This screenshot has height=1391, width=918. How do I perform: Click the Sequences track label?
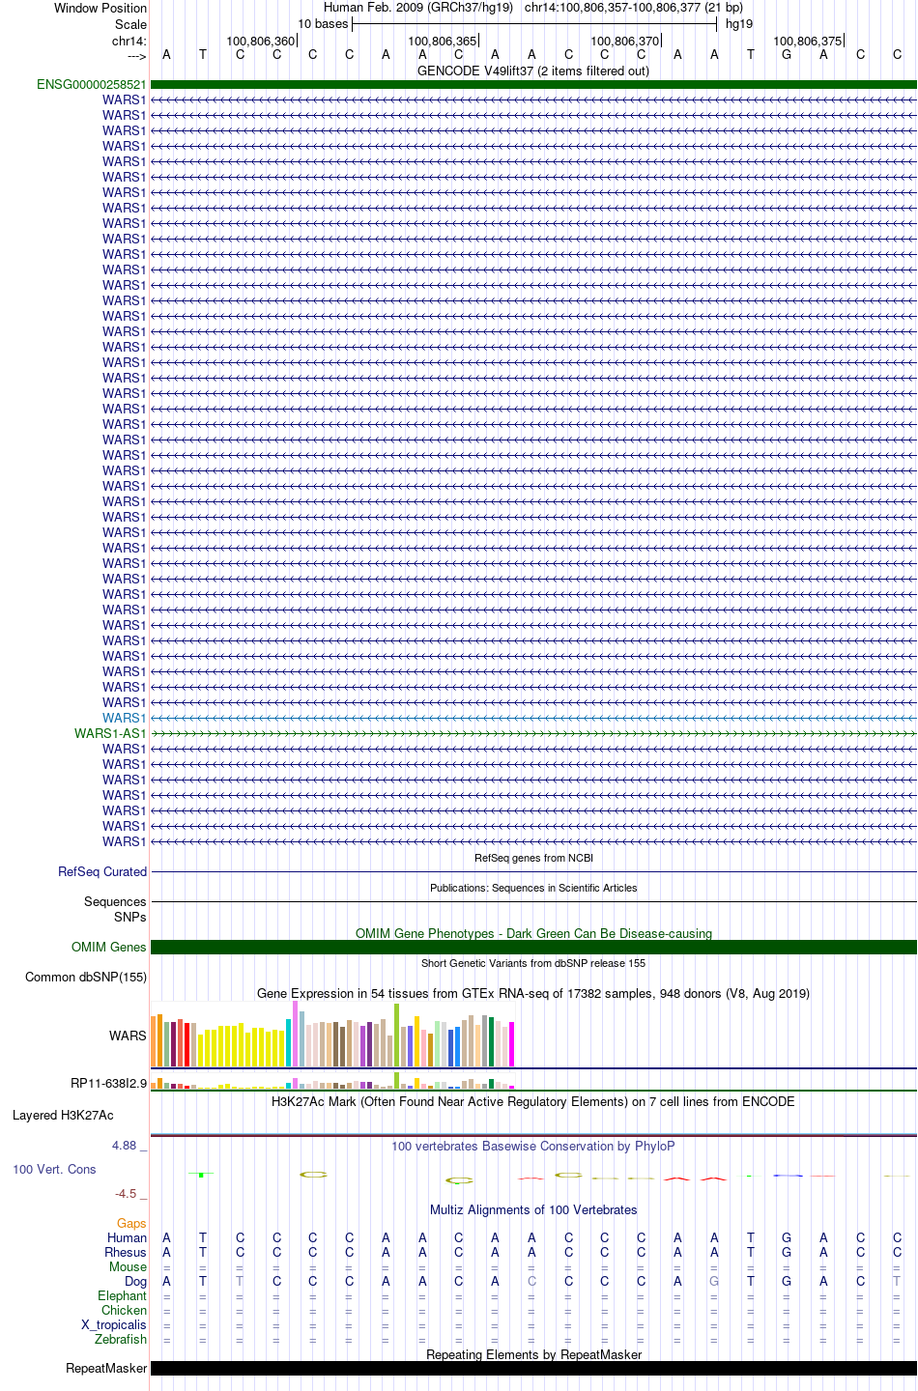(115, 901)
